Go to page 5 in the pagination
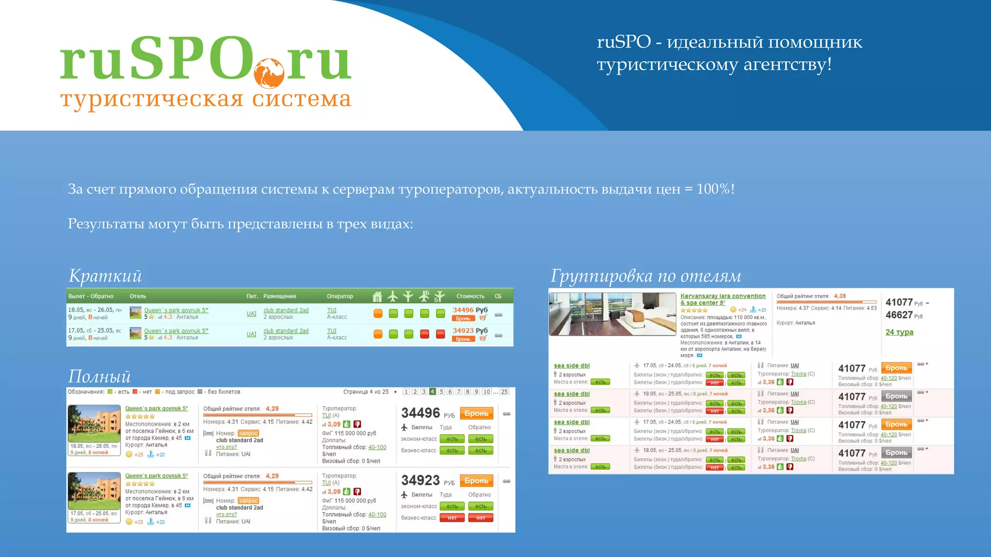 point(441,392)
